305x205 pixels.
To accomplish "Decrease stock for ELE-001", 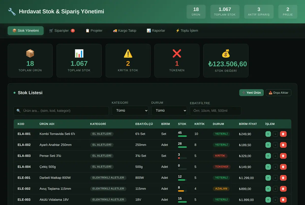I will [276, 178].
